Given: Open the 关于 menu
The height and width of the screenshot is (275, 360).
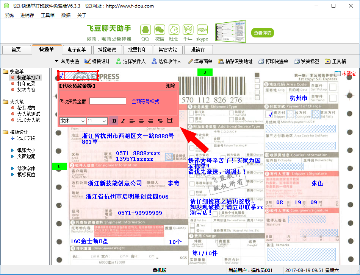Looking at the screenshot, I should [x=82, y=16].
